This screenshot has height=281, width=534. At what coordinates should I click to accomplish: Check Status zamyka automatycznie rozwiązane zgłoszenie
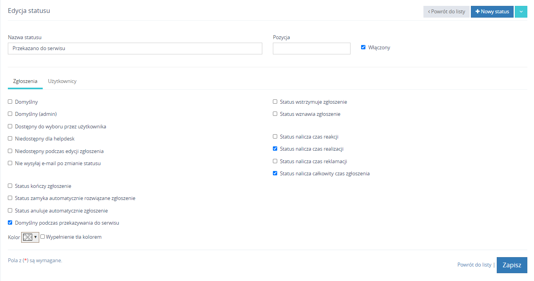(10, 198)
